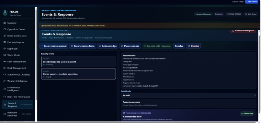Click the Drone Control Core drone icon
The height and width of the screenshot is (123, 261).
[5, 36]
